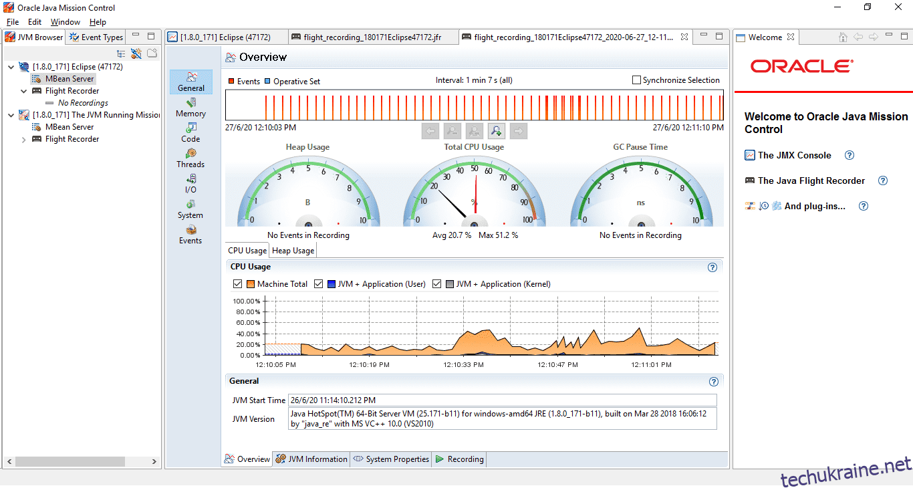Switch to flight_recording_180171Eclipse47172.jfr tab
Screen dimensions: 913x488
tap(373, 37)
